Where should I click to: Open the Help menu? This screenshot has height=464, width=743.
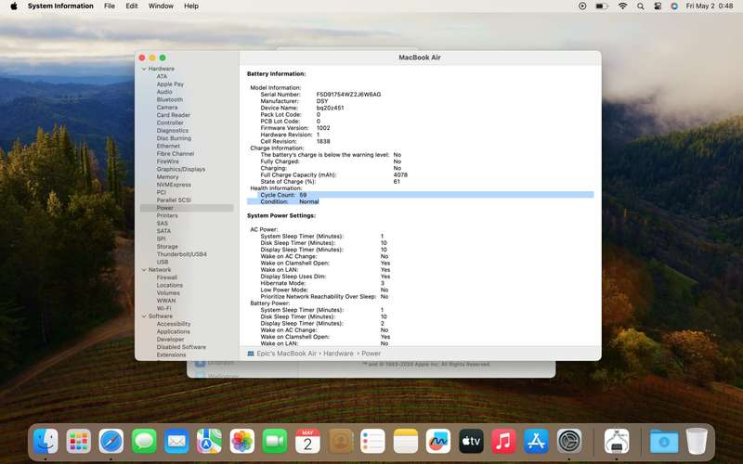coord(191,6)
